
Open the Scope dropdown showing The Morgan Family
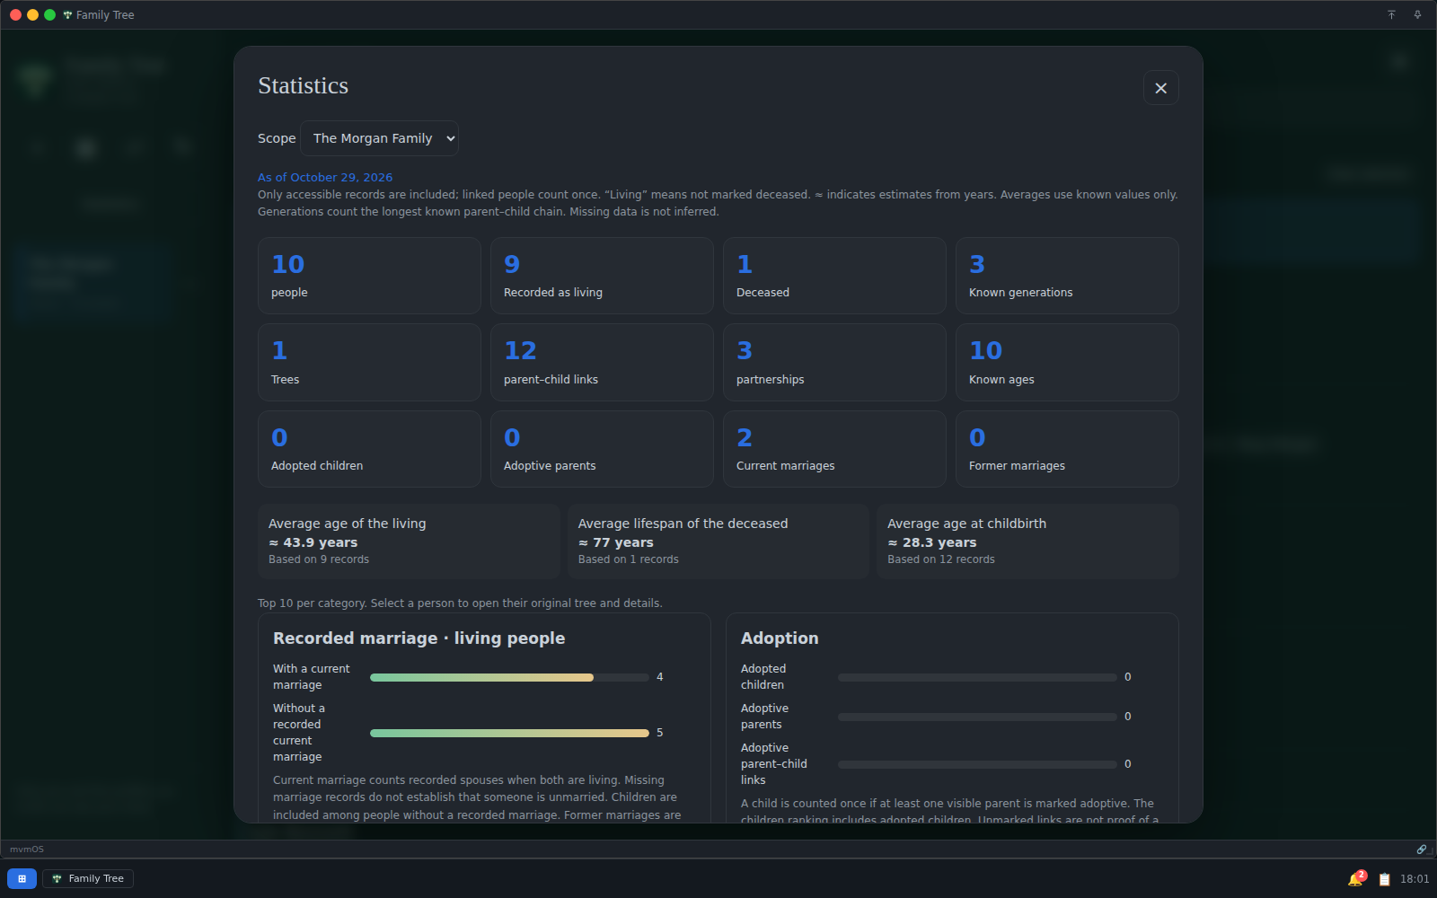[x=379, y=138]
